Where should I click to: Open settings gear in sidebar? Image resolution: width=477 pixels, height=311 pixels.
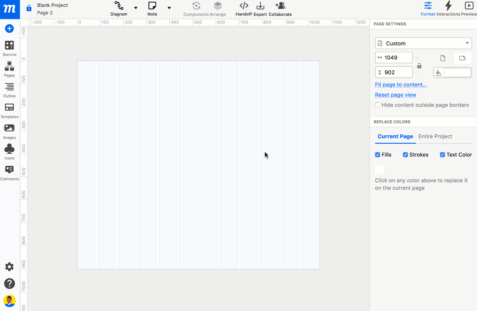10,267
